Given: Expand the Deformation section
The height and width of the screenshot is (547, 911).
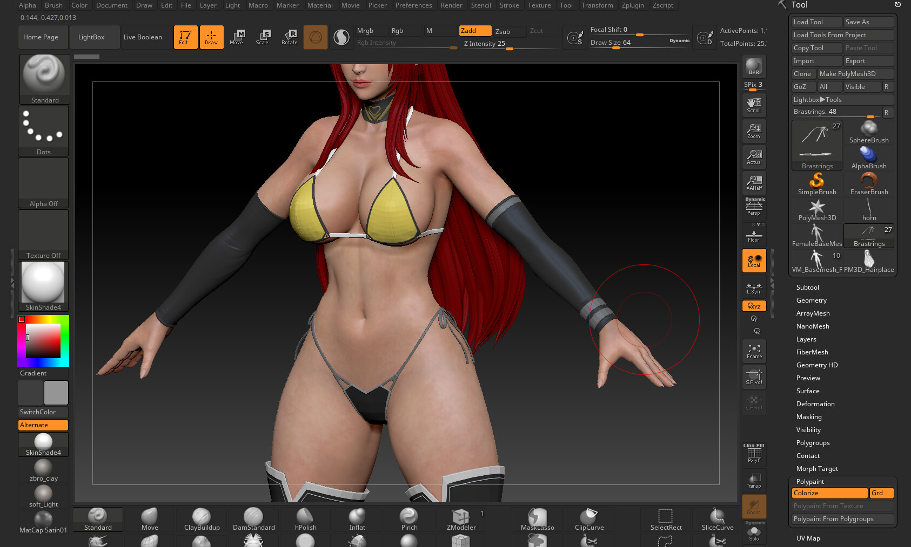Looking at the screenshot, I should (815, 404).
